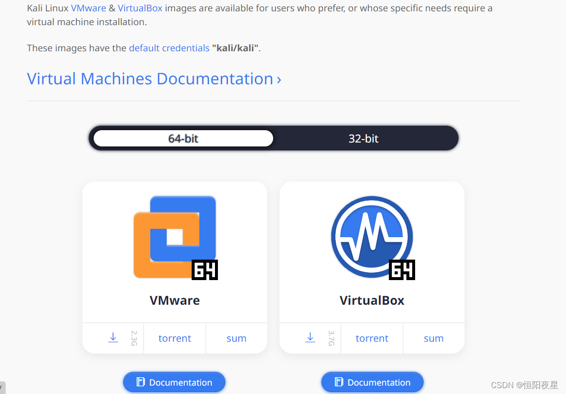This screenshot has height=394, width=566.
Task: Open the default credentials link
Action: pyautogui.click(x=169, y=48)
